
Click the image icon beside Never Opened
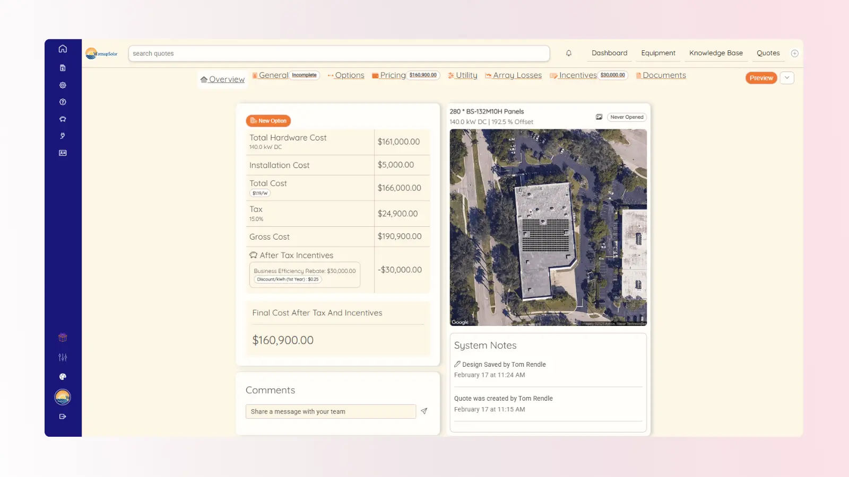click(x=599, y=117)
